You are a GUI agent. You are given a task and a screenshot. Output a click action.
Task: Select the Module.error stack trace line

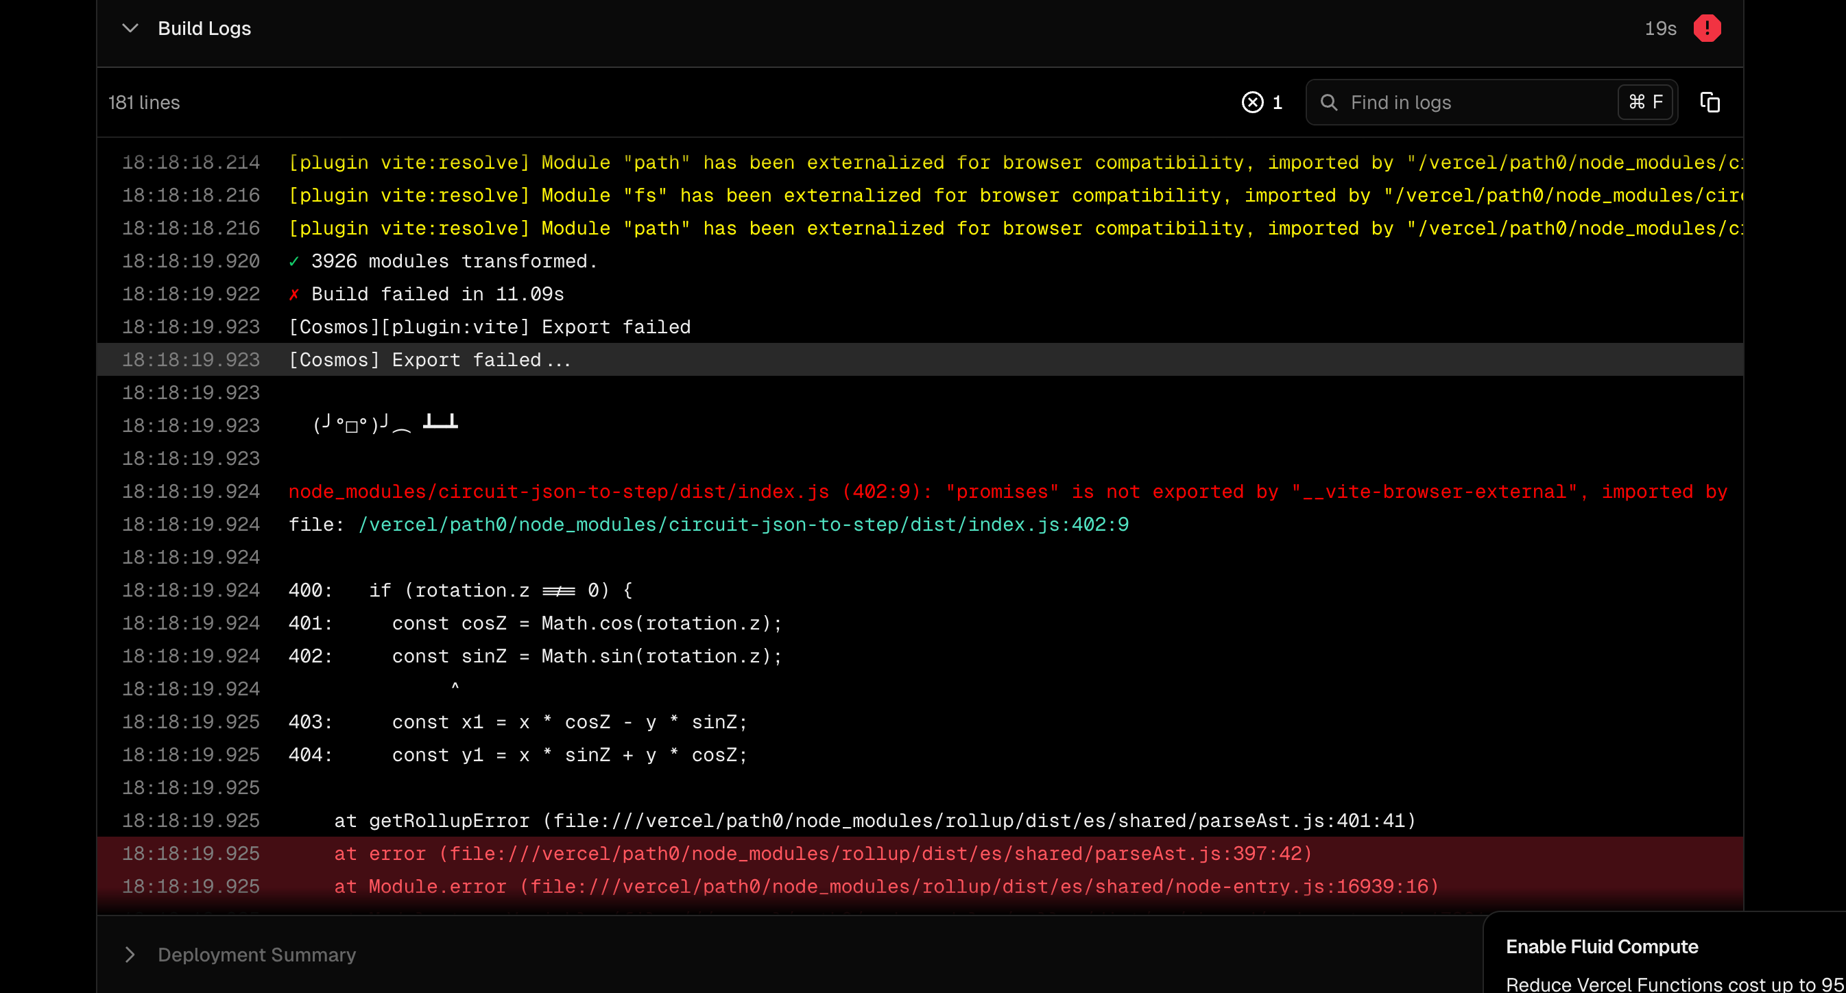886,886
